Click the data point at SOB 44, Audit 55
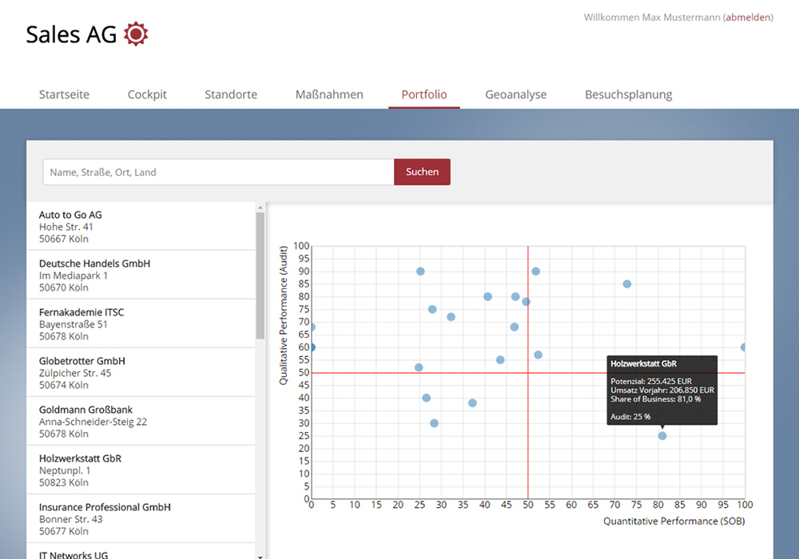The image size is (799, 559). [x=500, y=360]
